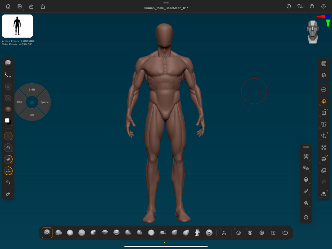The height and width of the screenshot is (249, 332).
Task: Open the brown material sphere swatch
Action: (x=8, y=109)
